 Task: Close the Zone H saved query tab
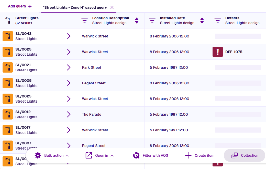point(112,7)
